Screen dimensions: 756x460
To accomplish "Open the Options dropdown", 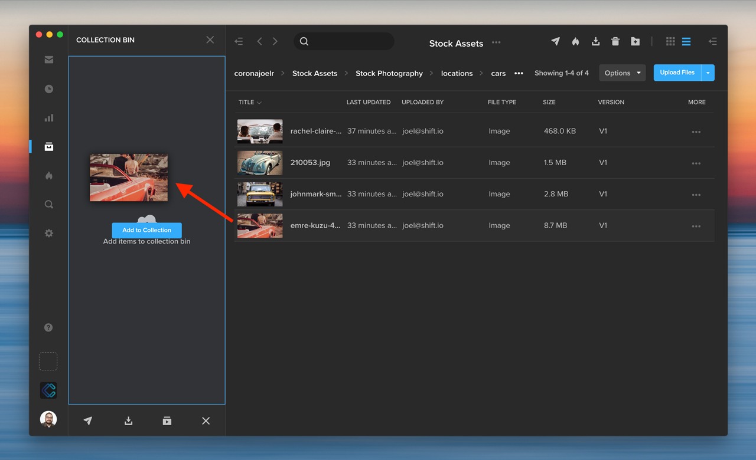I will click(622, 73).
